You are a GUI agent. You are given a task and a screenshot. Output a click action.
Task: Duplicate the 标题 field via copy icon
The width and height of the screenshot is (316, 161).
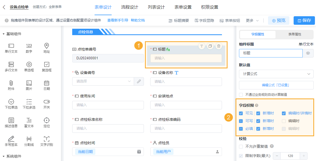210,46
